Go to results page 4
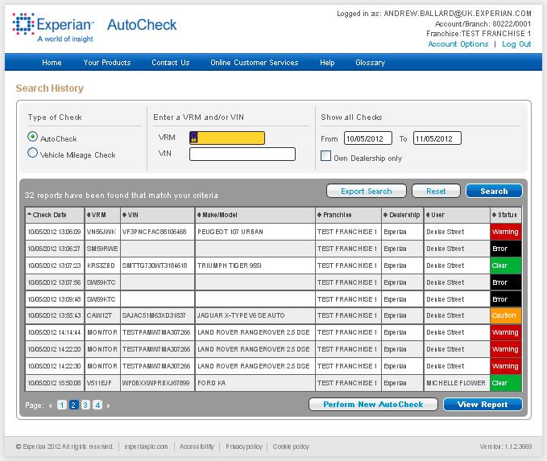This screenshot has width=547, height=461. tap(97, 405)
